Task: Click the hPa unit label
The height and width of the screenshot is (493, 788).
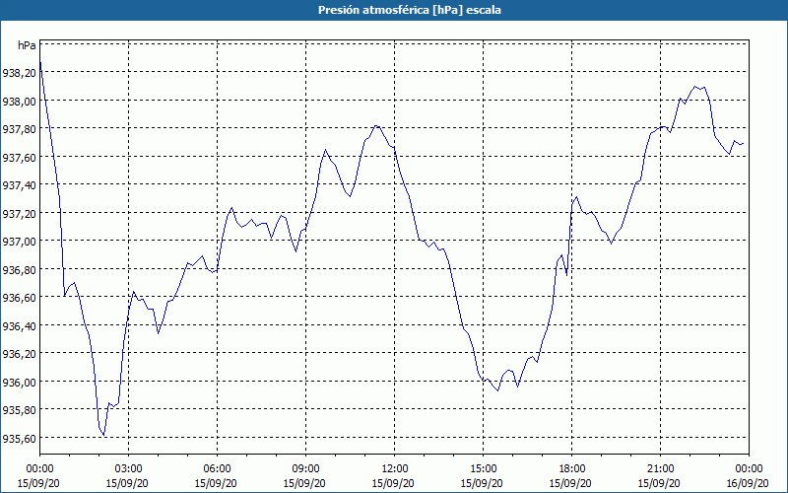Action: [x=27, y=45]
